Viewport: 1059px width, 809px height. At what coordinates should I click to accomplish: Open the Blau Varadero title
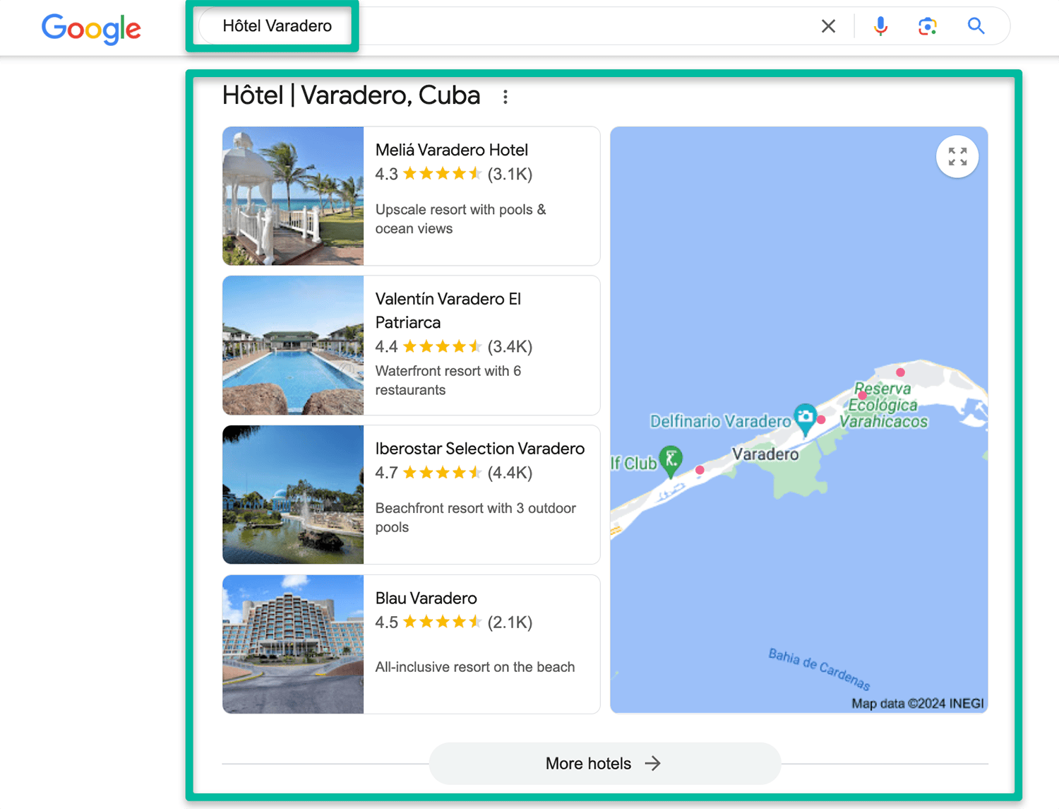point(426,598)
